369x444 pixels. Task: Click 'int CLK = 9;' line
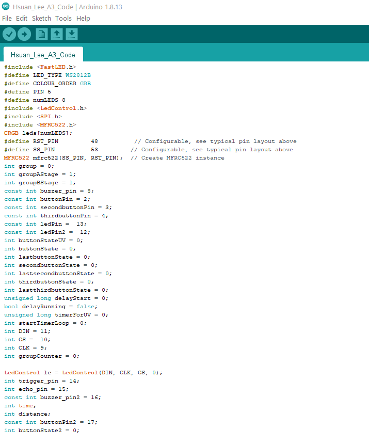(x=25, y=348)
